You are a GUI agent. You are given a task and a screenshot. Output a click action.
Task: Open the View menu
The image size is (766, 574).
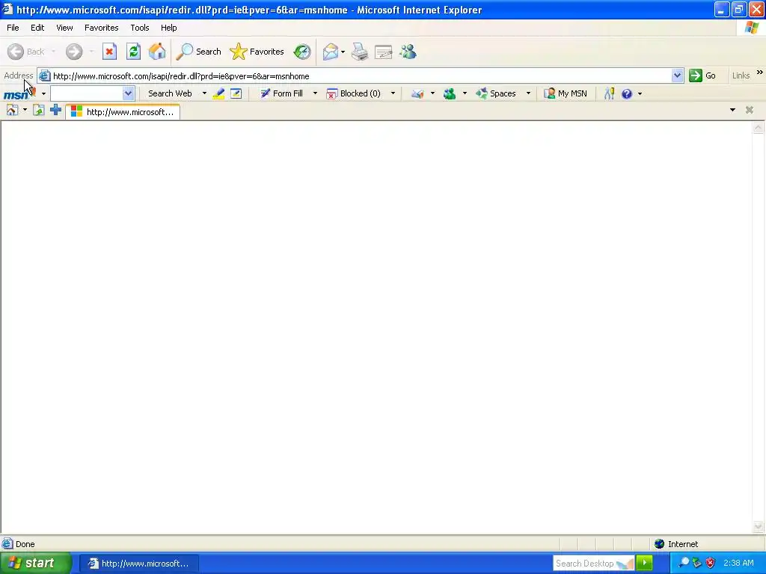(64, 28)
